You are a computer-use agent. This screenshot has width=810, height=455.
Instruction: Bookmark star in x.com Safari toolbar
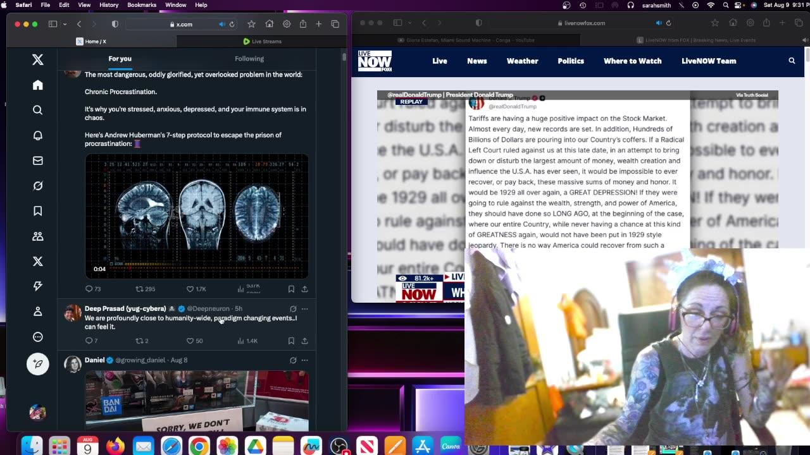(251, 24)
